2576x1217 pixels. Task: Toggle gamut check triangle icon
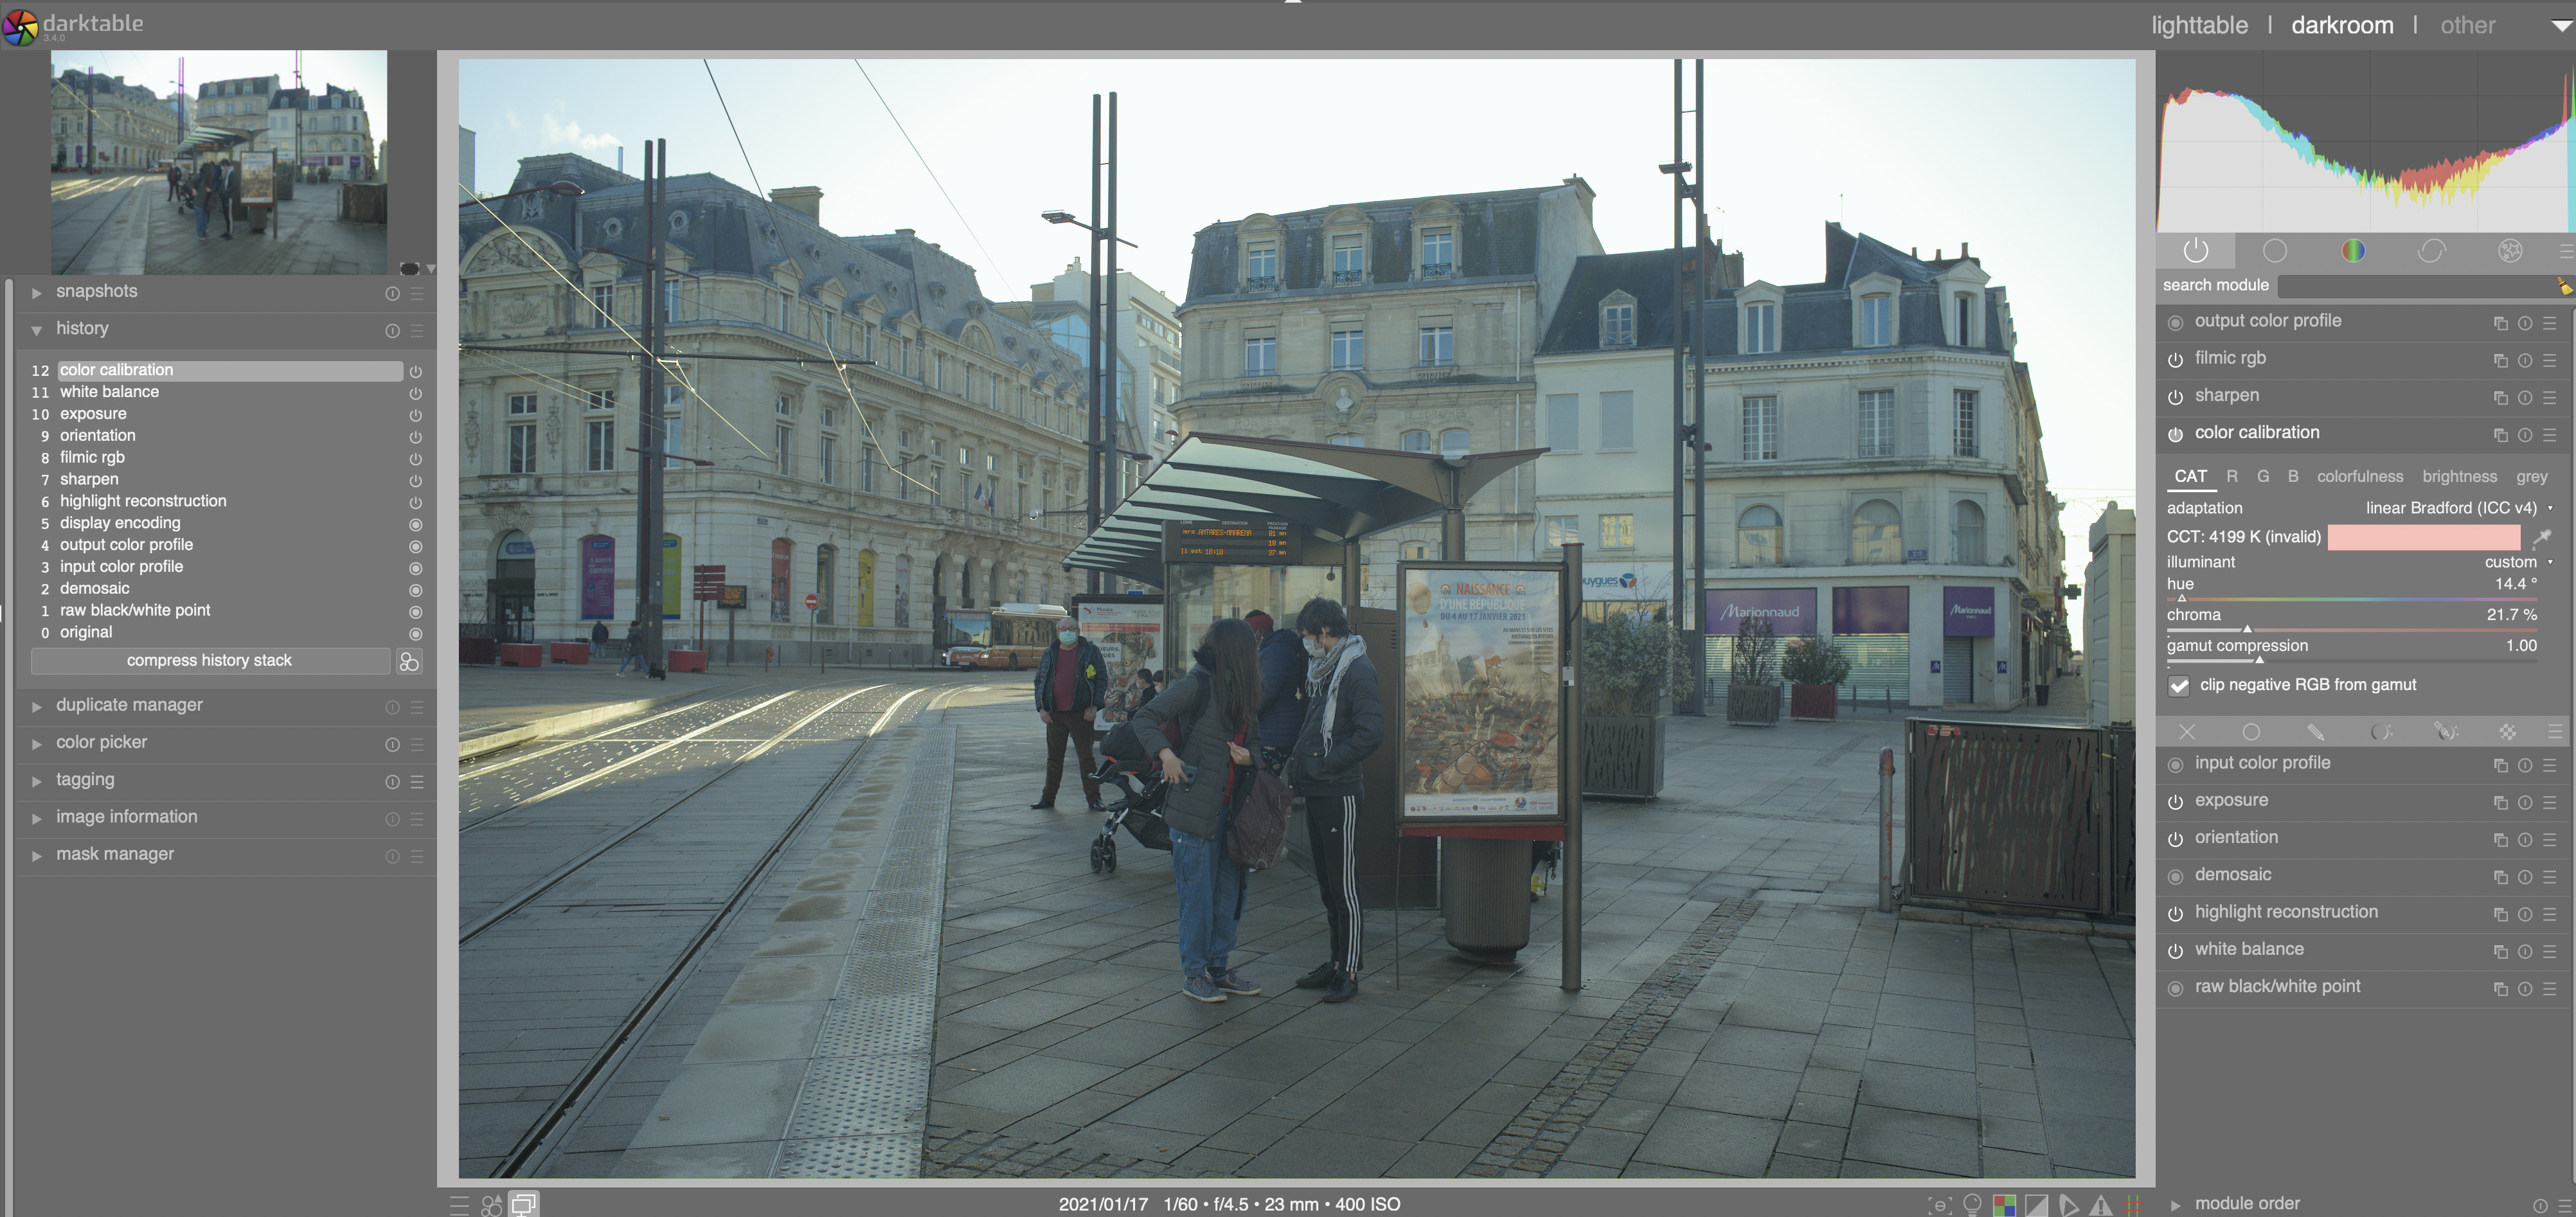tap(2101, 1205)
